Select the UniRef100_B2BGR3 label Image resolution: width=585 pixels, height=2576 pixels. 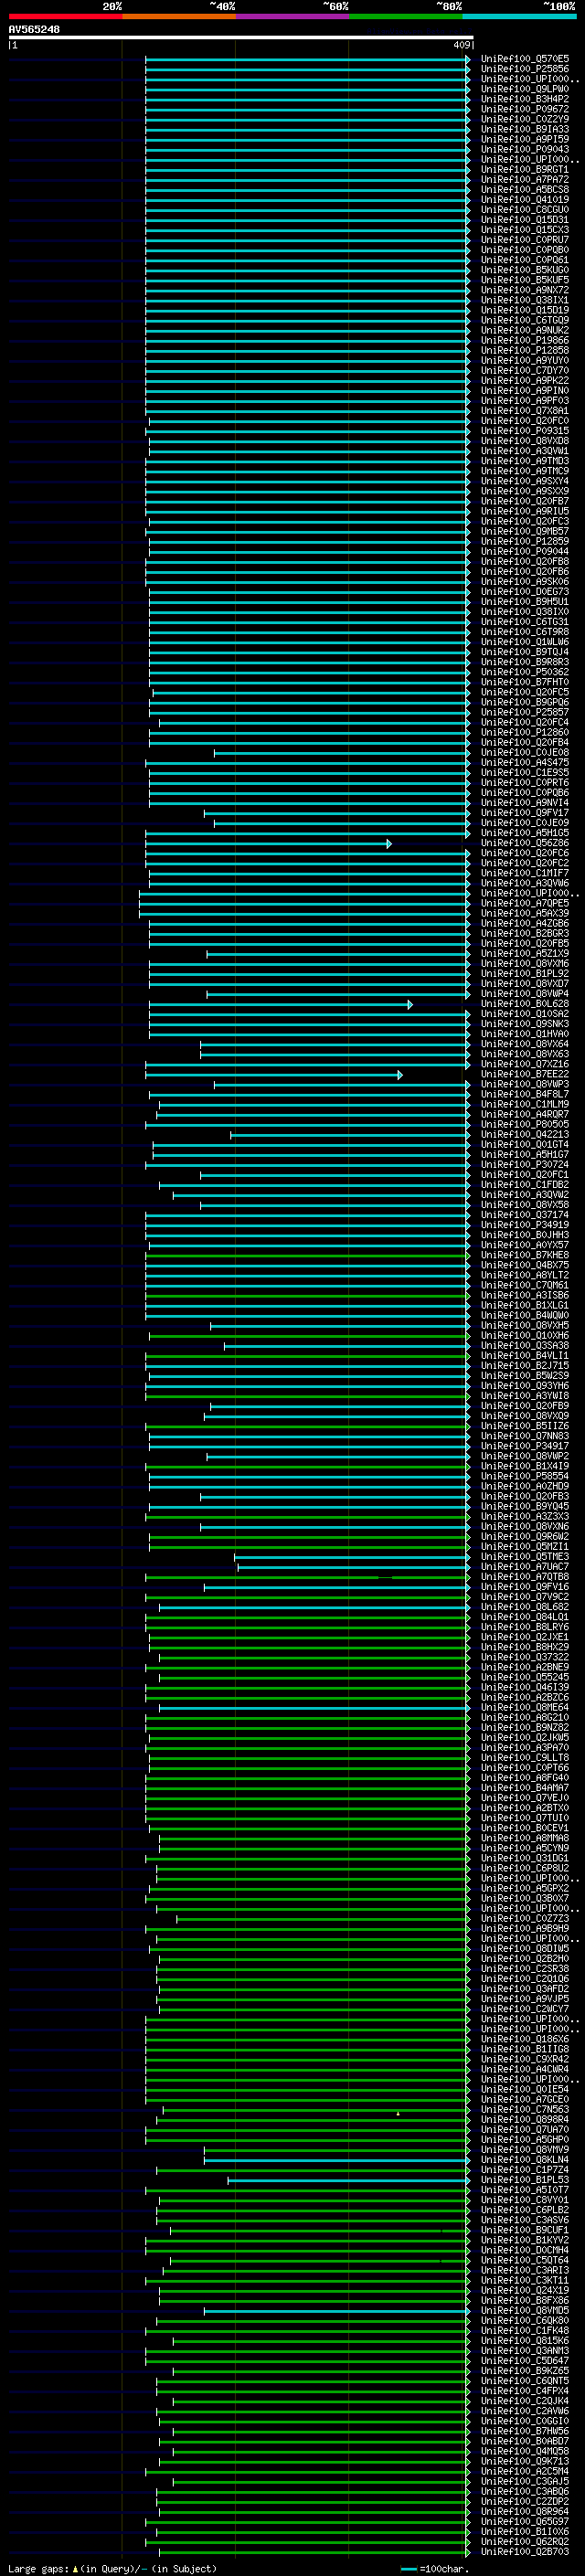[525, 933]
